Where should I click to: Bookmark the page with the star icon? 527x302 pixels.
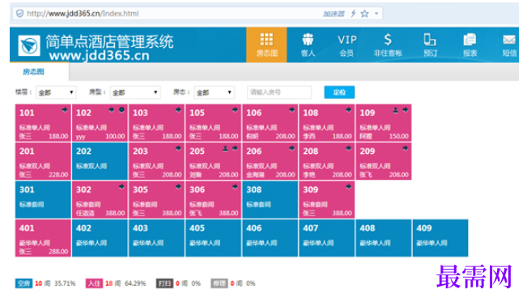point(364,14)
